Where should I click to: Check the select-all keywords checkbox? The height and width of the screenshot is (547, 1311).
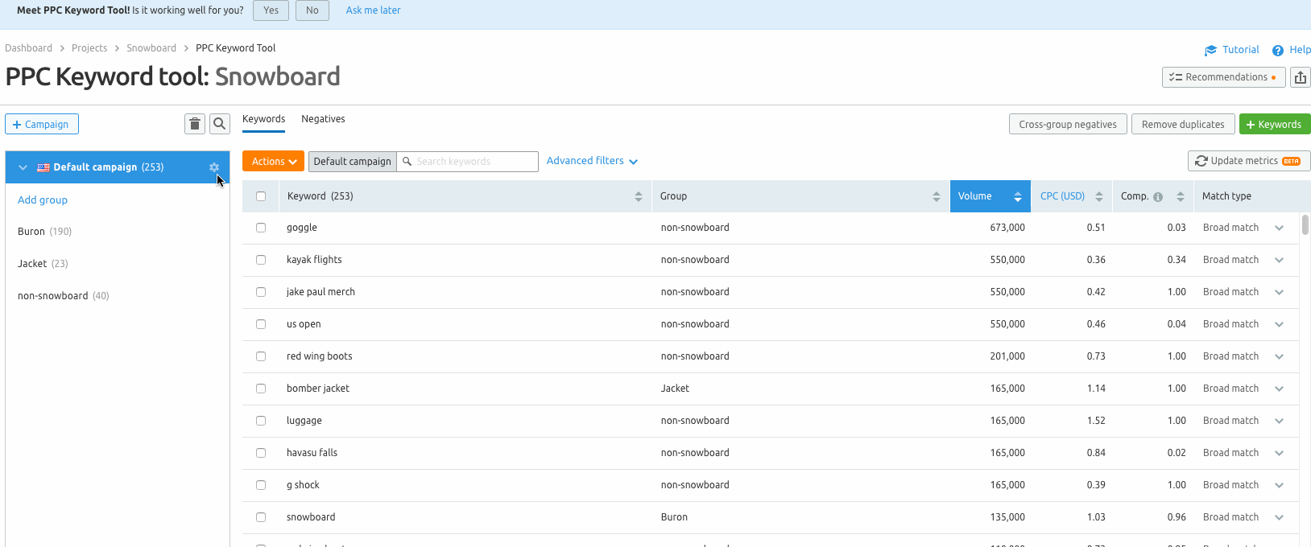point(261,196)
